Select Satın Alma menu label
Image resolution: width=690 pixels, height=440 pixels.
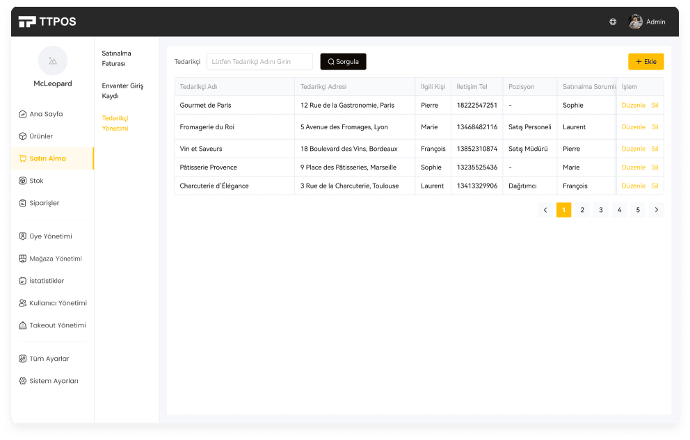pyautogui.click(x=47, y=158)
